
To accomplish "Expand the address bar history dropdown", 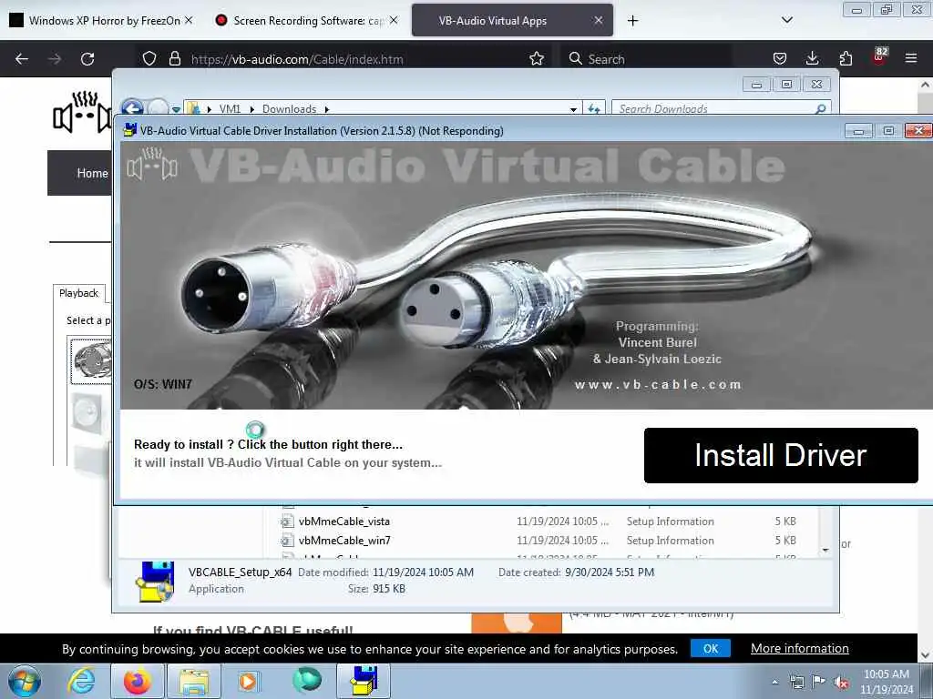I will (573, 109).
